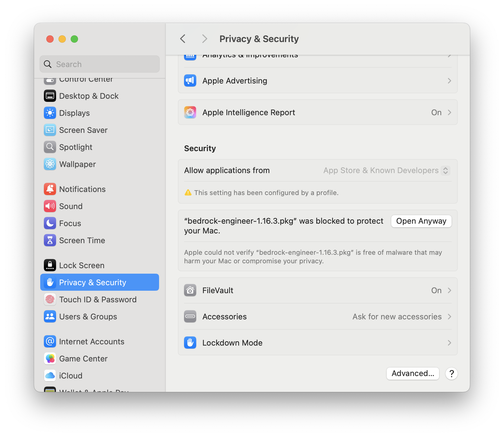Expand the Lockdown Mode chevron
The width and height of the screenshot is (504, 437).
click(x=449, y=343)
